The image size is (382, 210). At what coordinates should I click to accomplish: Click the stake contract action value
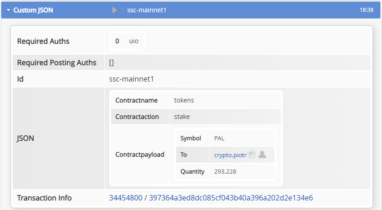[x=182, y=117]
